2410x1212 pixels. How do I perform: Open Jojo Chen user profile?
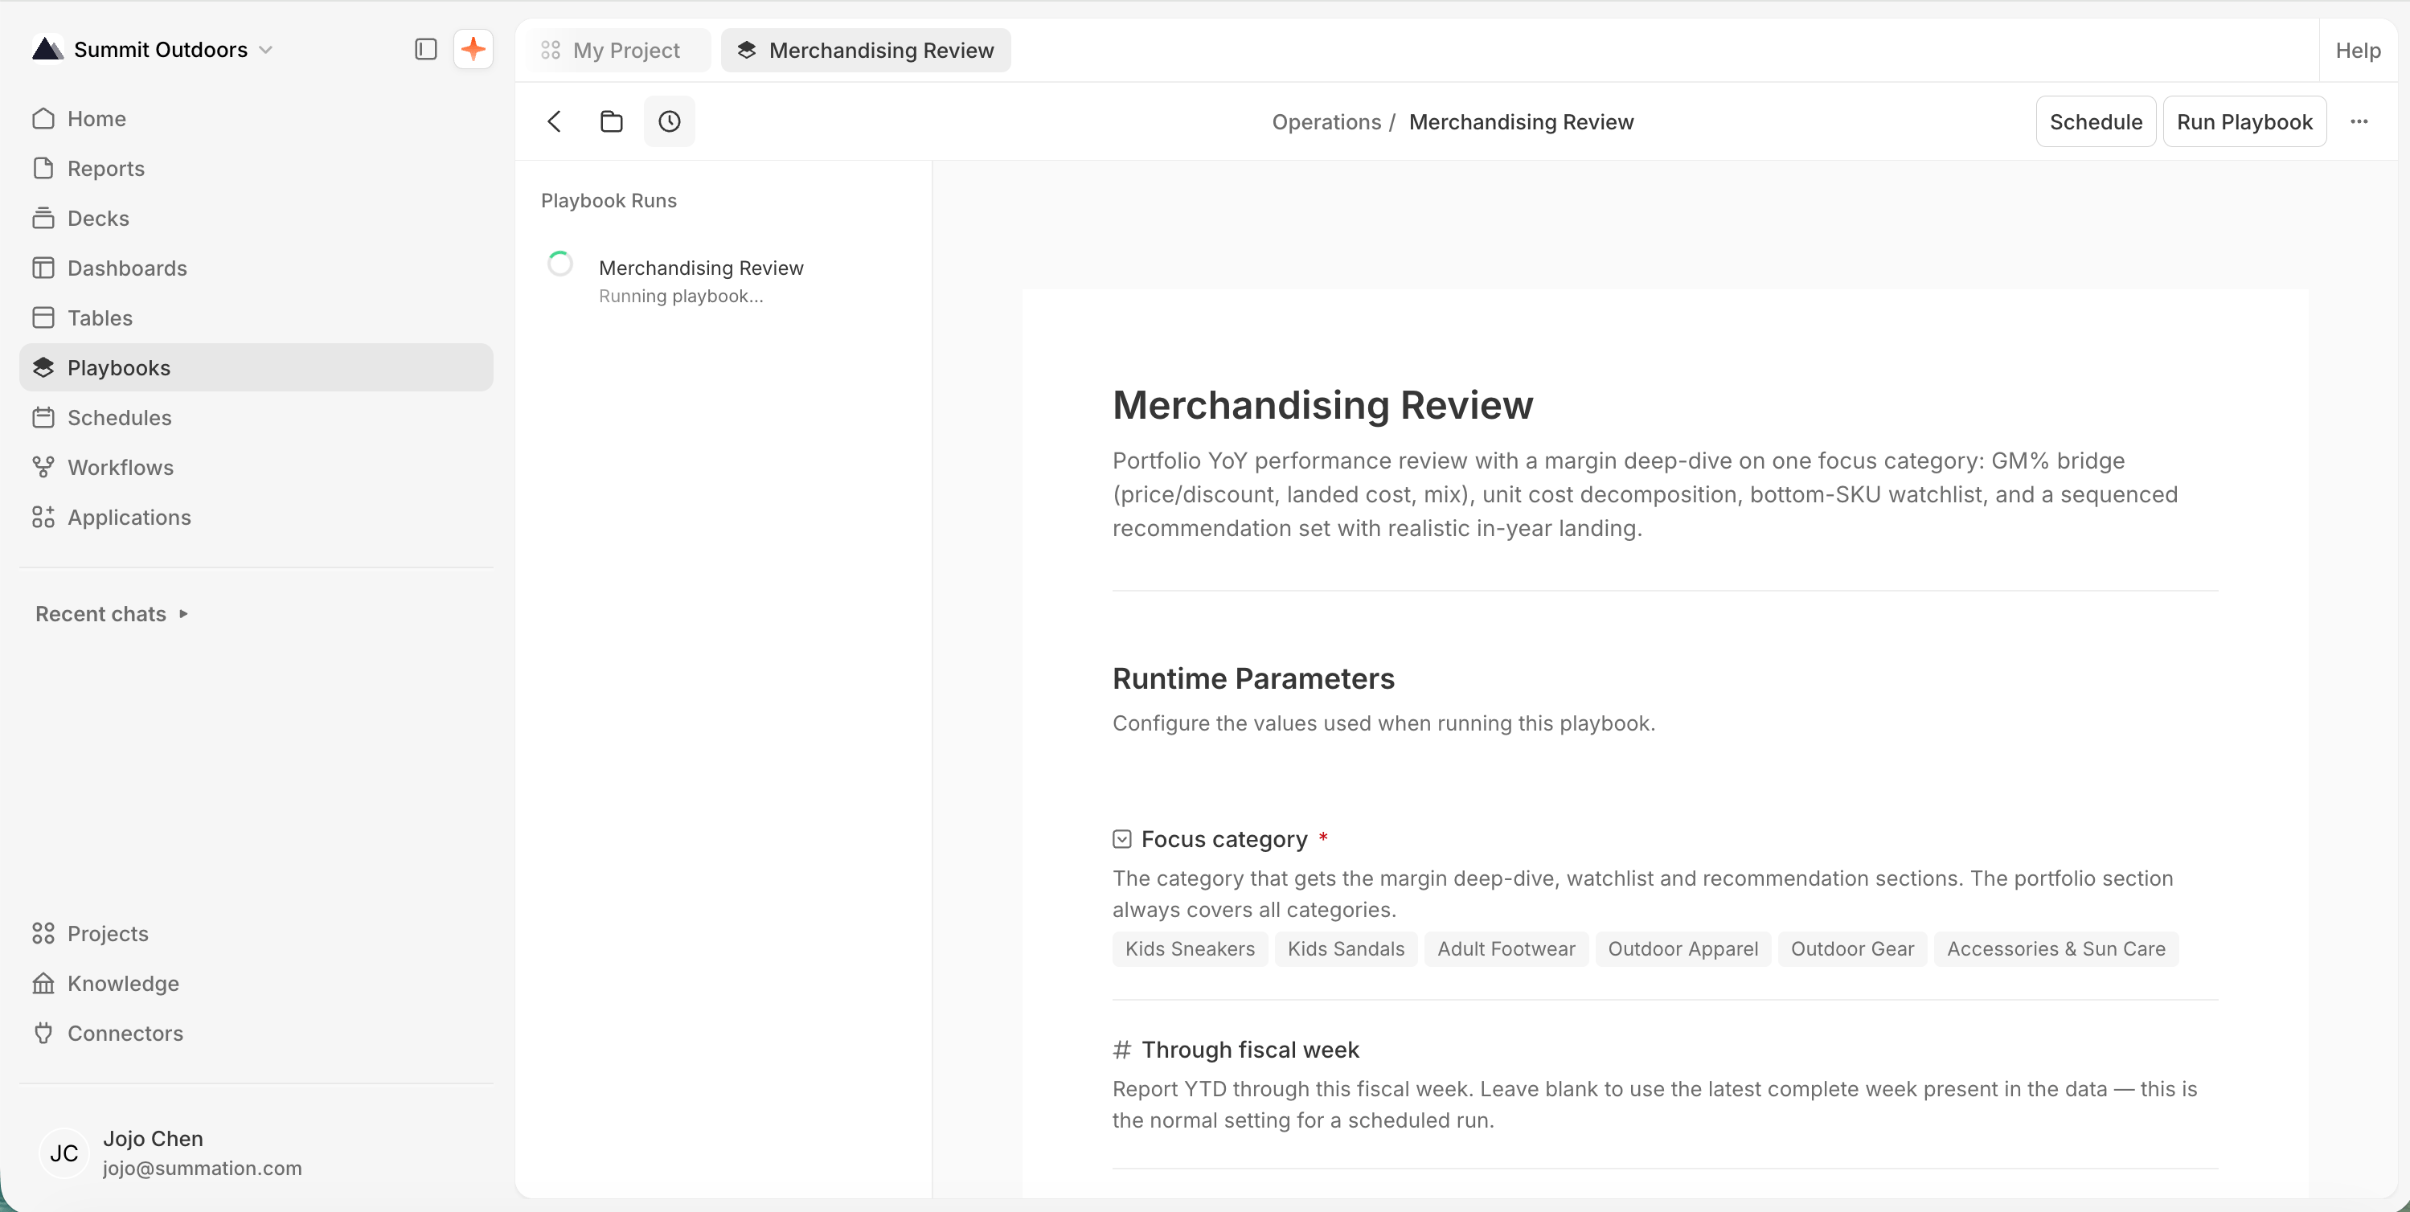(256, 1153)
